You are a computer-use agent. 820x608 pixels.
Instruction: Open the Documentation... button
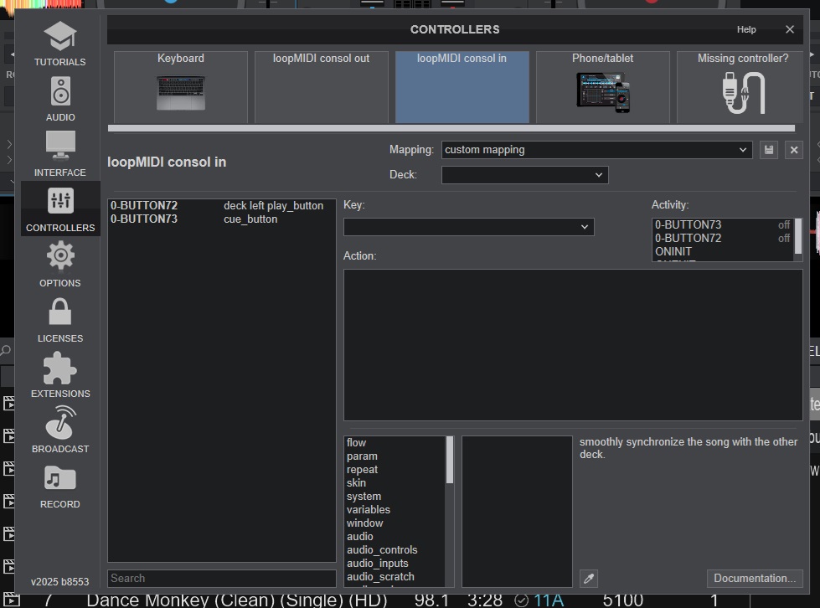tap(755, 579)
